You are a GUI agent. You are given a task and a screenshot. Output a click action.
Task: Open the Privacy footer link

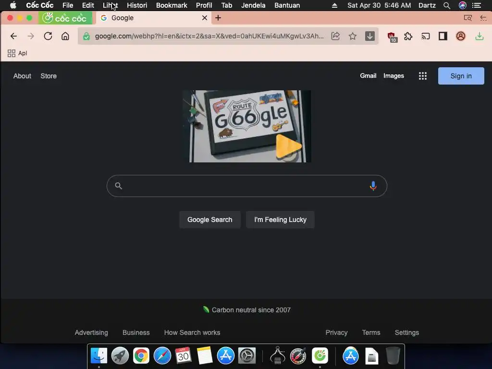(336, 332)
